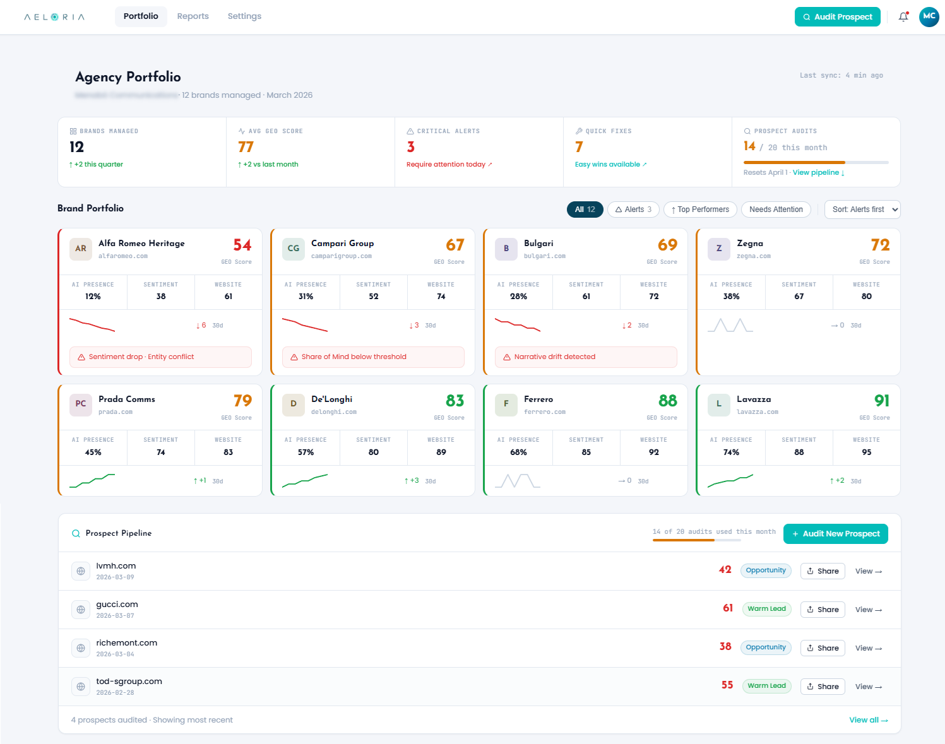Image resolution: width=945 pixels, height=744 pixels.
Task: Toggle the Alerts 3 filter
Action: (x=633, y=210)
